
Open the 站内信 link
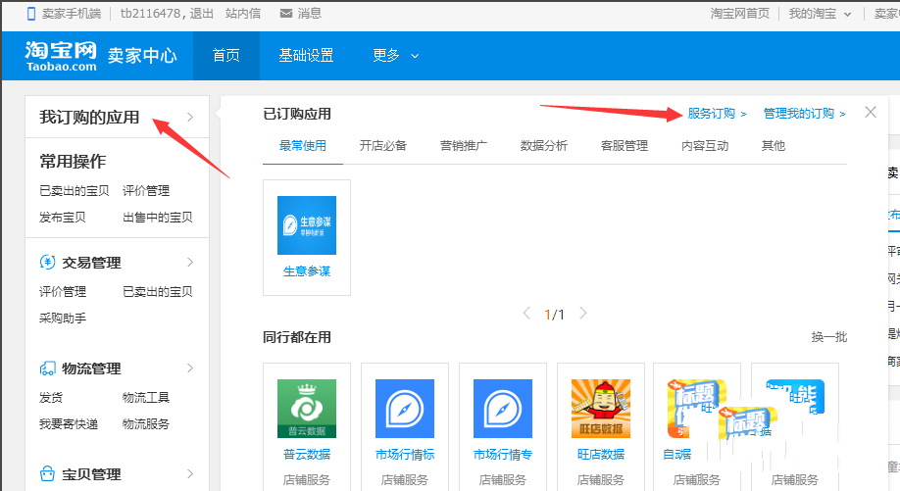coord(243,13)
